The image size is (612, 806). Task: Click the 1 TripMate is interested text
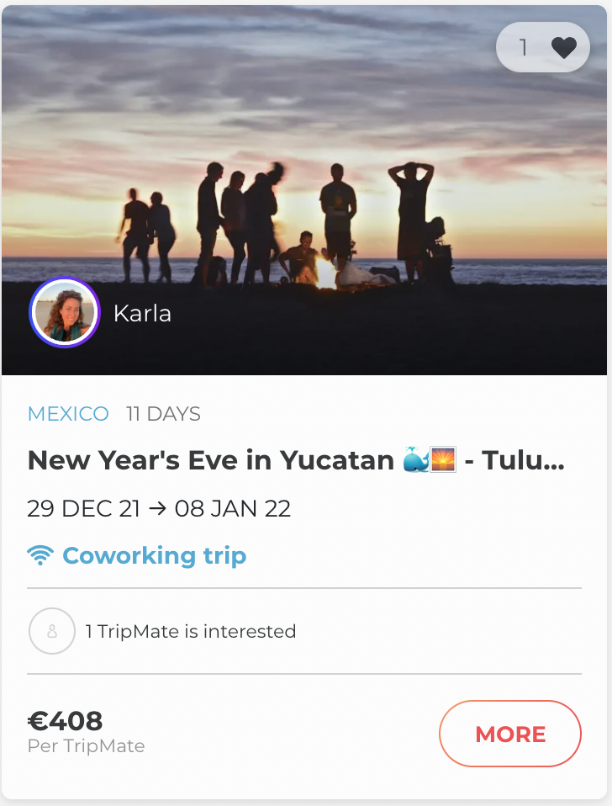click(191, 631)
